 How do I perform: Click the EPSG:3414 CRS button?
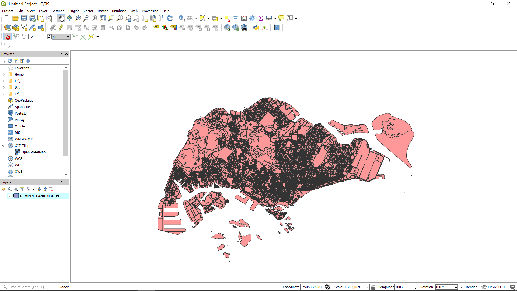coord(493,287)
